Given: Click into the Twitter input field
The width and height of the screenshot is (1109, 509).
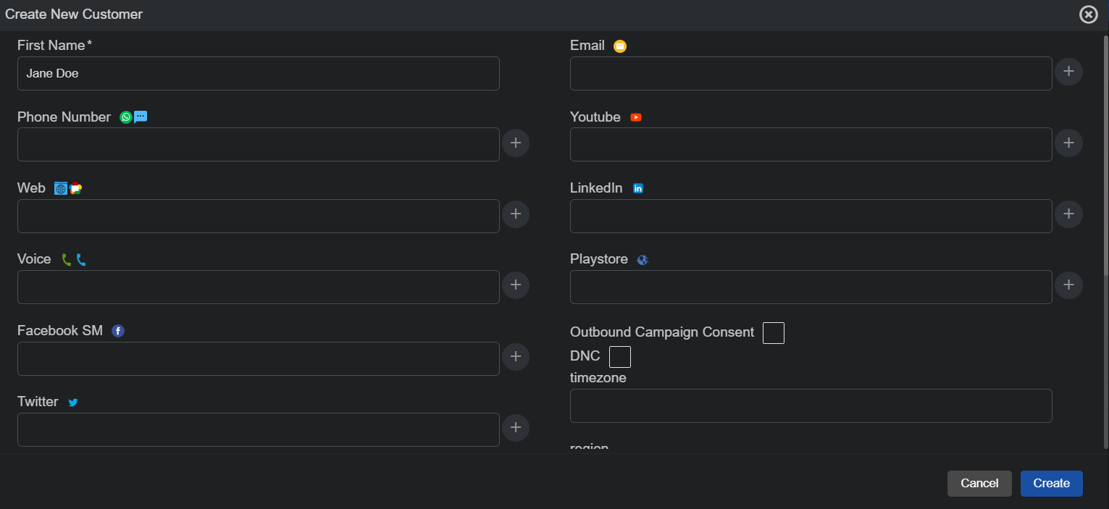Looking at the screenshot, I should (x=259, y=429).
